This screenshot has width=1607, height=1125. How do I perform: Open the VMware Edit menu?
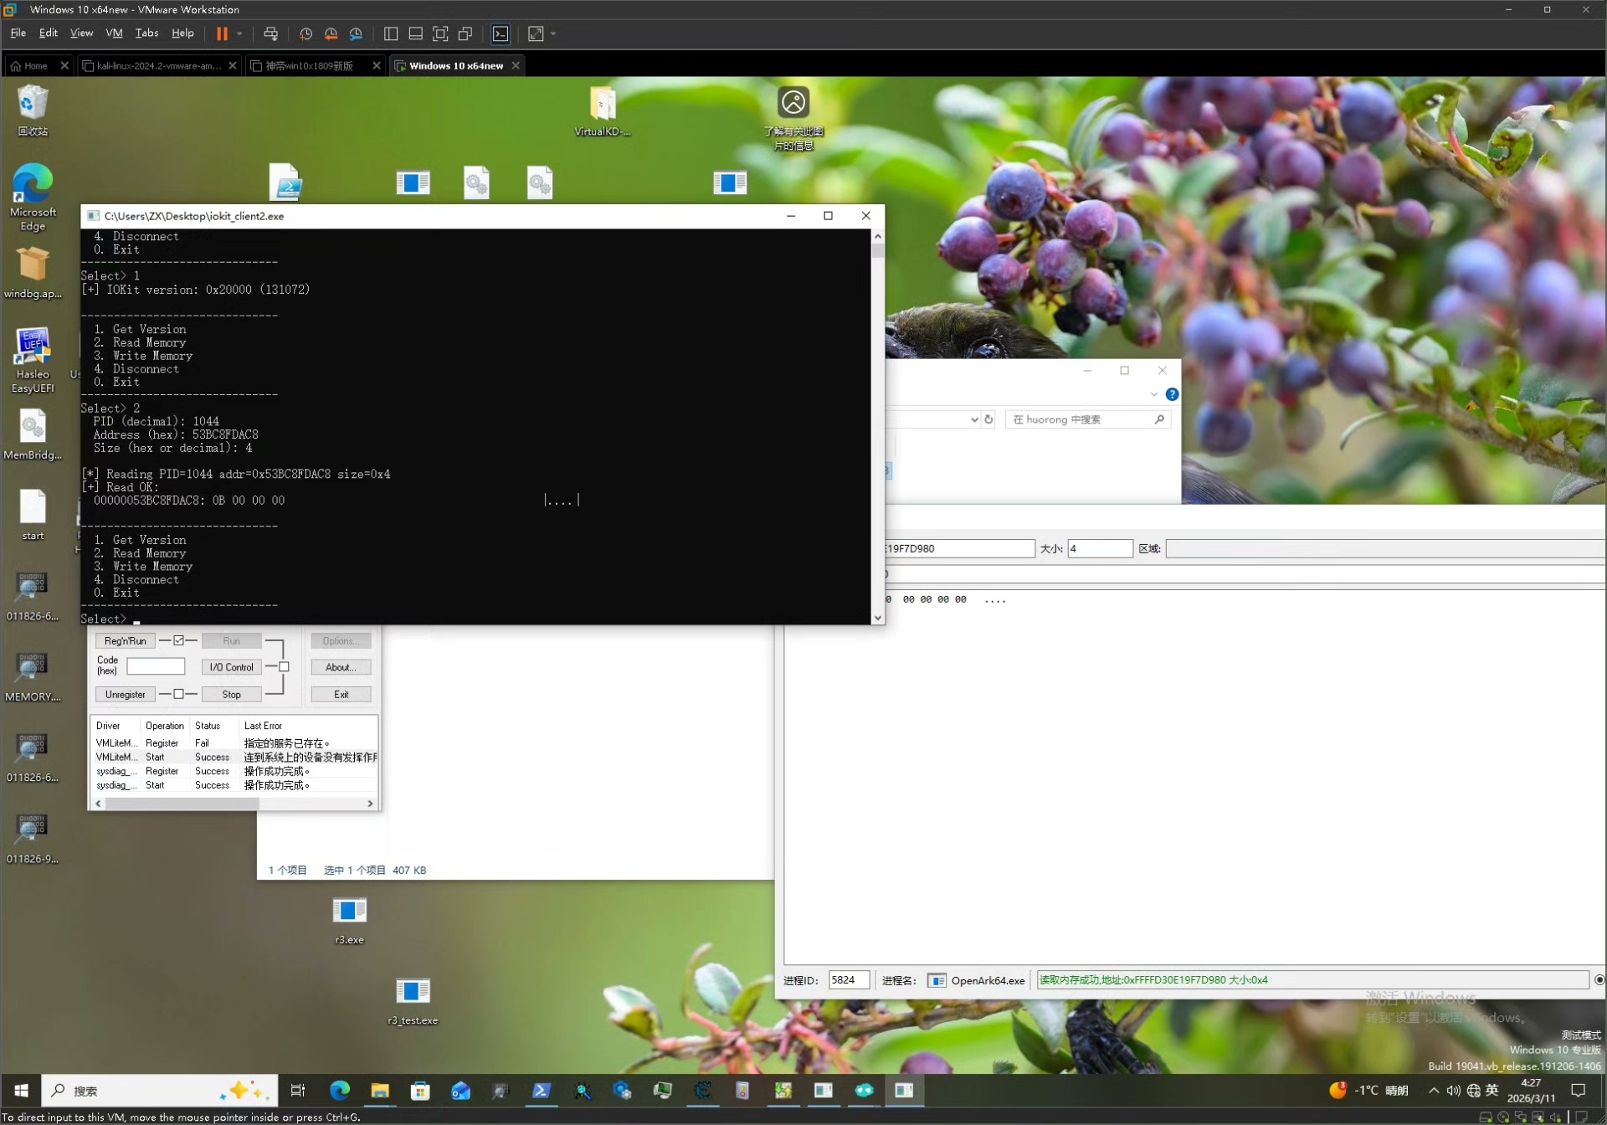49,33
